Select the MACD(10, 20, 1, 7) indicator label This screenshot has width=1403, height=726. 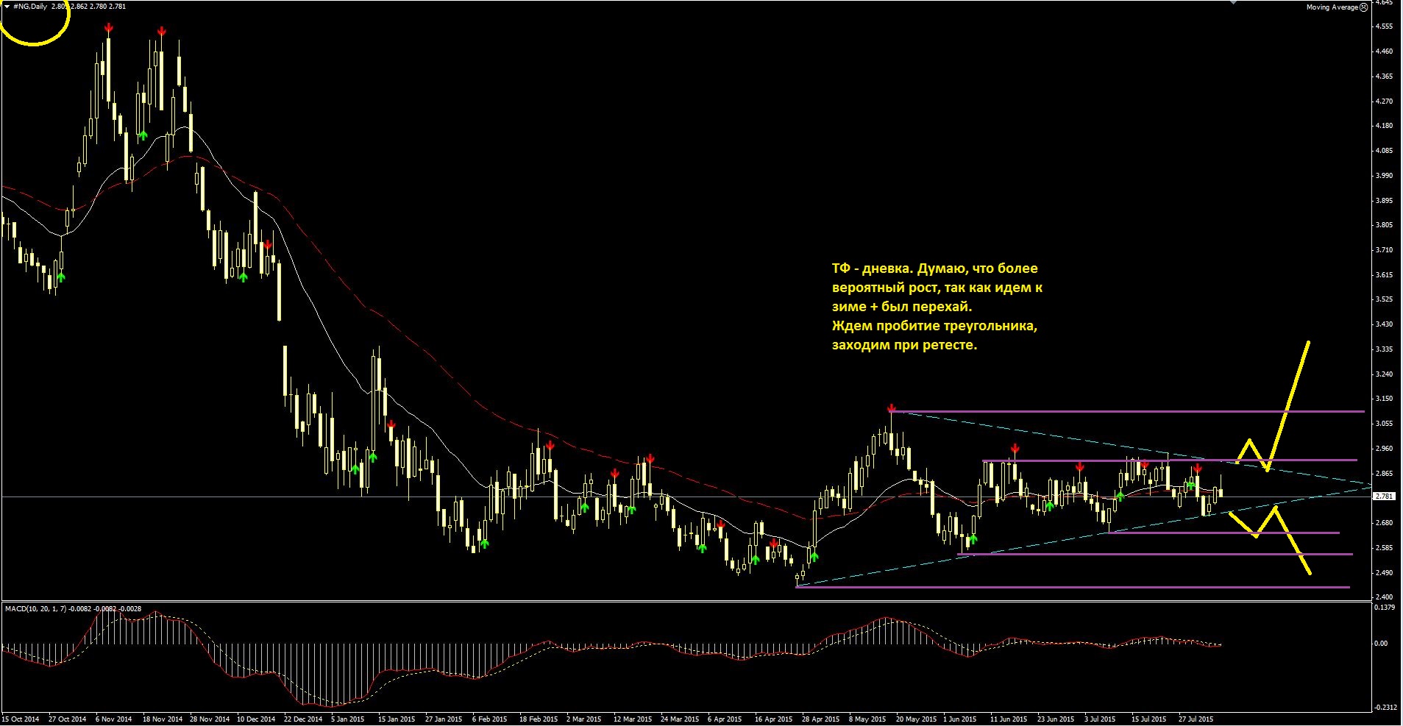click(36, 608)
